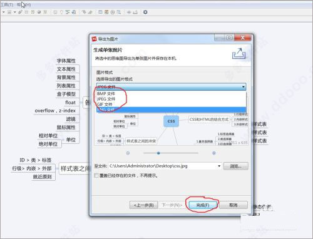Open the 帮助(H) menu
The width and height of the screenshot is (313, 239).
24,4
